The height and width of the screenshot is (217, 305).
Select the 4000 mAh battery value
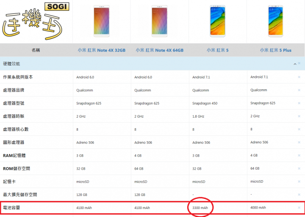click(x=258, y=207)
